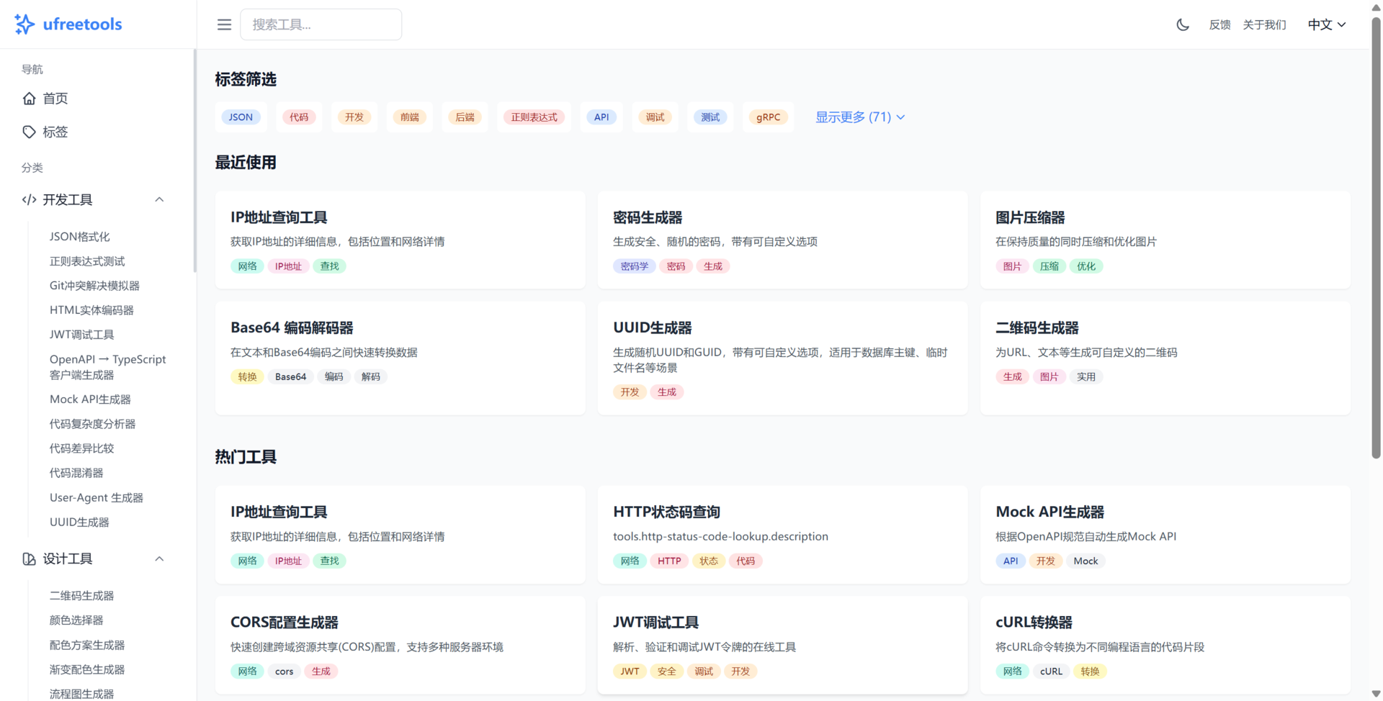Expand 显示更多 (71) tag list

[859, 117]
